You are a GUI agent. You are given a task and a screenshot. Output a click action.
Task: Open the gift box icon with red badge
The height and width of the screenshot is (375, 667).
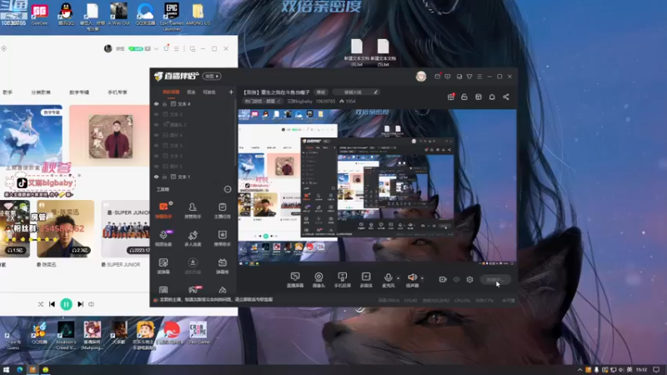451,97
